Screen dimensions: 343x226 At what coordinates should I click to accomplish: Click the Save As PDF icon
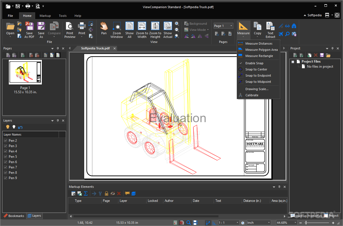pos(29,26)
